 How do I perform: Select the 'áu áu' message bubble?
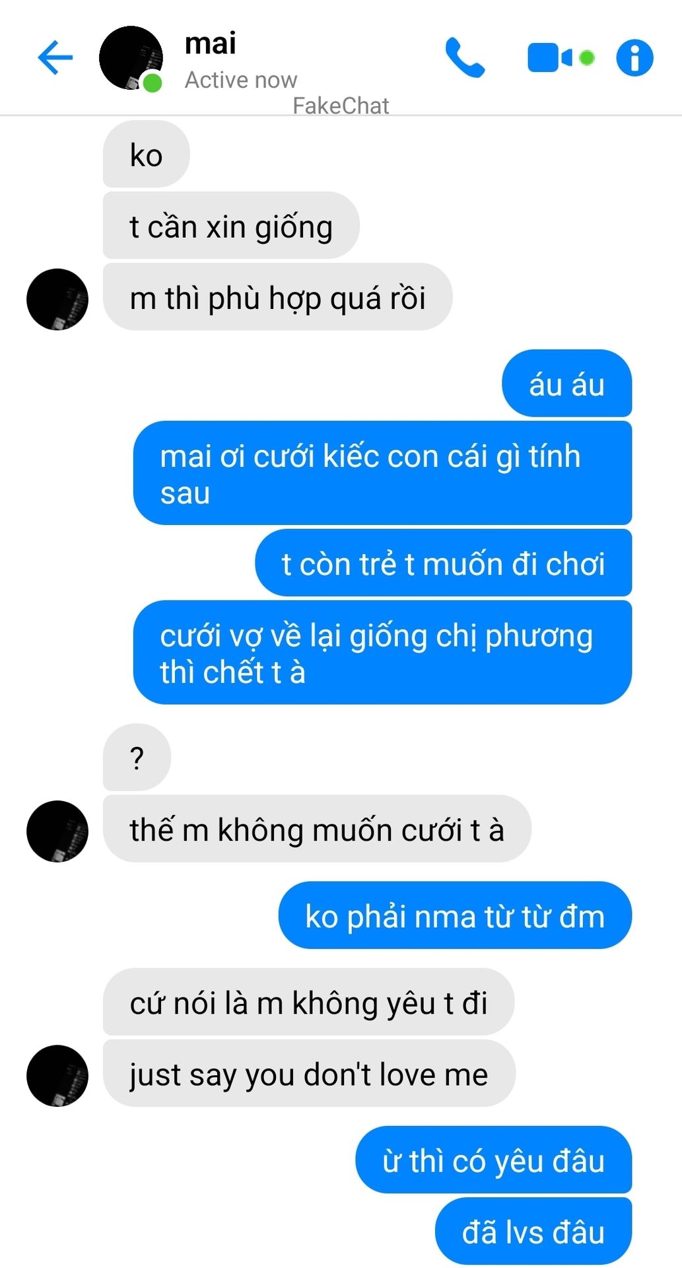(566, 384)
